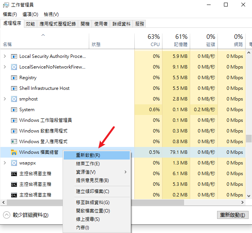This screenshot has height=233, width=252.
Task: Click the Shell Infrastructure Host icon
Action: [x=14, y=89]
